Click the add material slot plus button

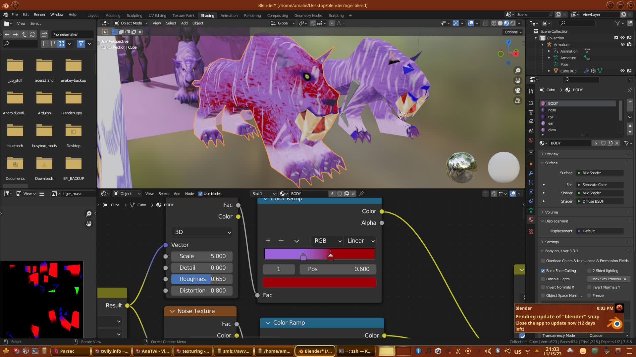630,102
